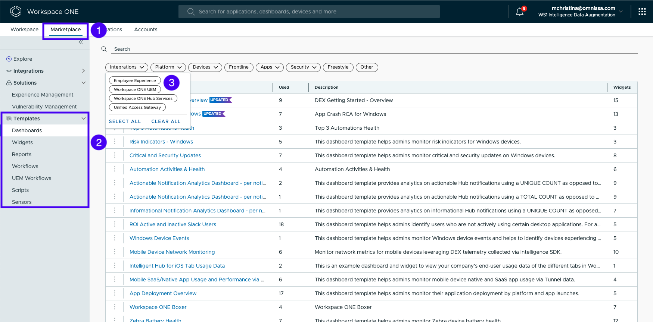Open the Critical and Security Updates dashboard link
The height and width of the screenshot is (322, 653).
[x=165, y=155]
